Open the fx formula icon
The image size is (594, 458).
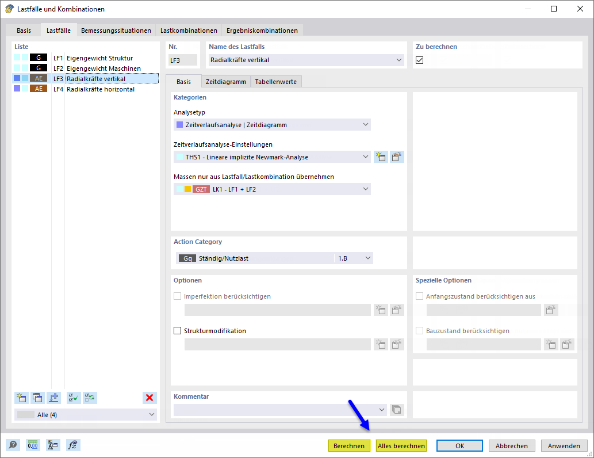72,445
